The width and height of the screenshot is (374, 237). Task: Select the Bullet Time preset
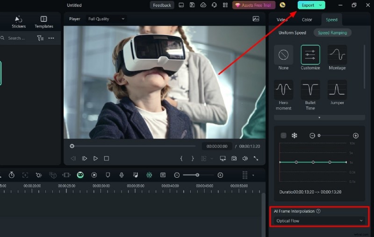coord(310,95)
